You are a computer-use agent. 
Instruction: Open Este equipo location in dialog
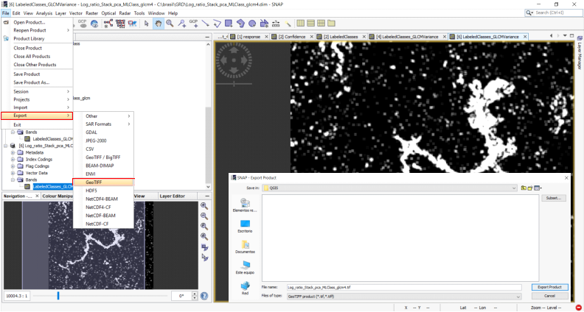(x=245, y=267)
